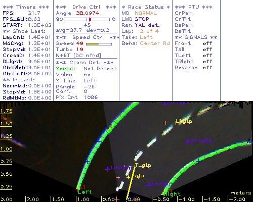The height and width of the screenshot is (202, 253).
Task: Toggle the Tail signal off indicator
Action: (x=207, y=49)
